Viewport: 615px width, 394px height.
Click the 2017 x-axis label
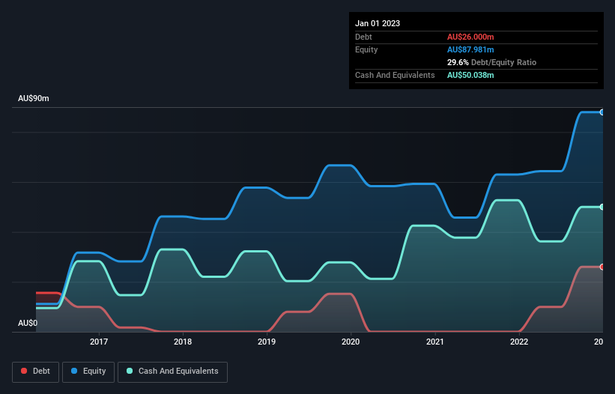99,342
